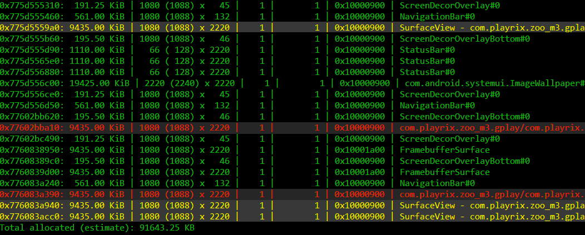Click the 'Total allocated (estimate): 91643.25 KB' line
Viewport: 585px width, 235px height.
[97, 228]
